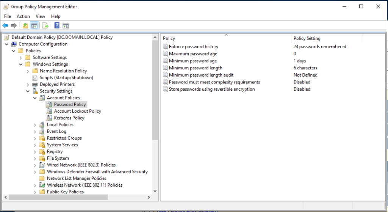The height and width of the screenshot is (212, 388).
Task: Expand the Restricted Groups node
Action: tap(35, 138)
